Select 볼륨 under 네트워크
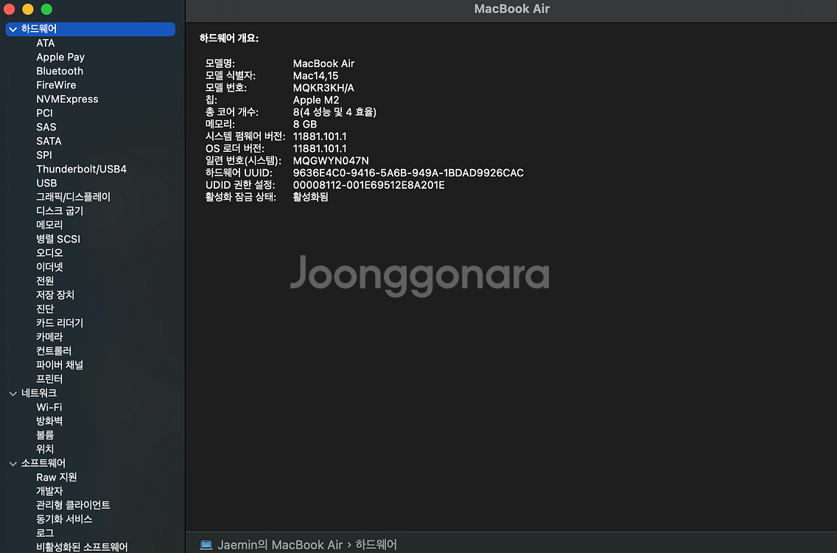The width and height of the screenshot is (837, 553). point(45,435)
